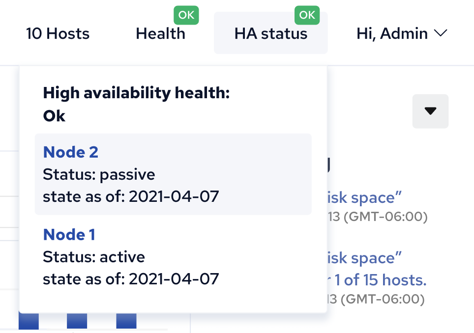474x333 pixels.
Task: Click the Node 2 link
Action: (x=70, y=152)
